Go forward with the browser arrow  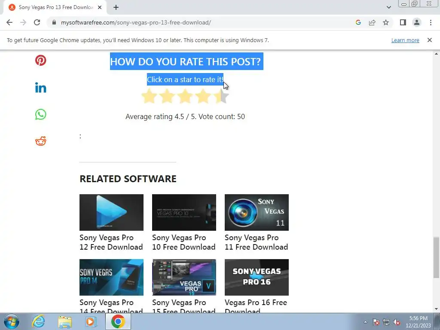pyautogui.click(x=23, y=22)
